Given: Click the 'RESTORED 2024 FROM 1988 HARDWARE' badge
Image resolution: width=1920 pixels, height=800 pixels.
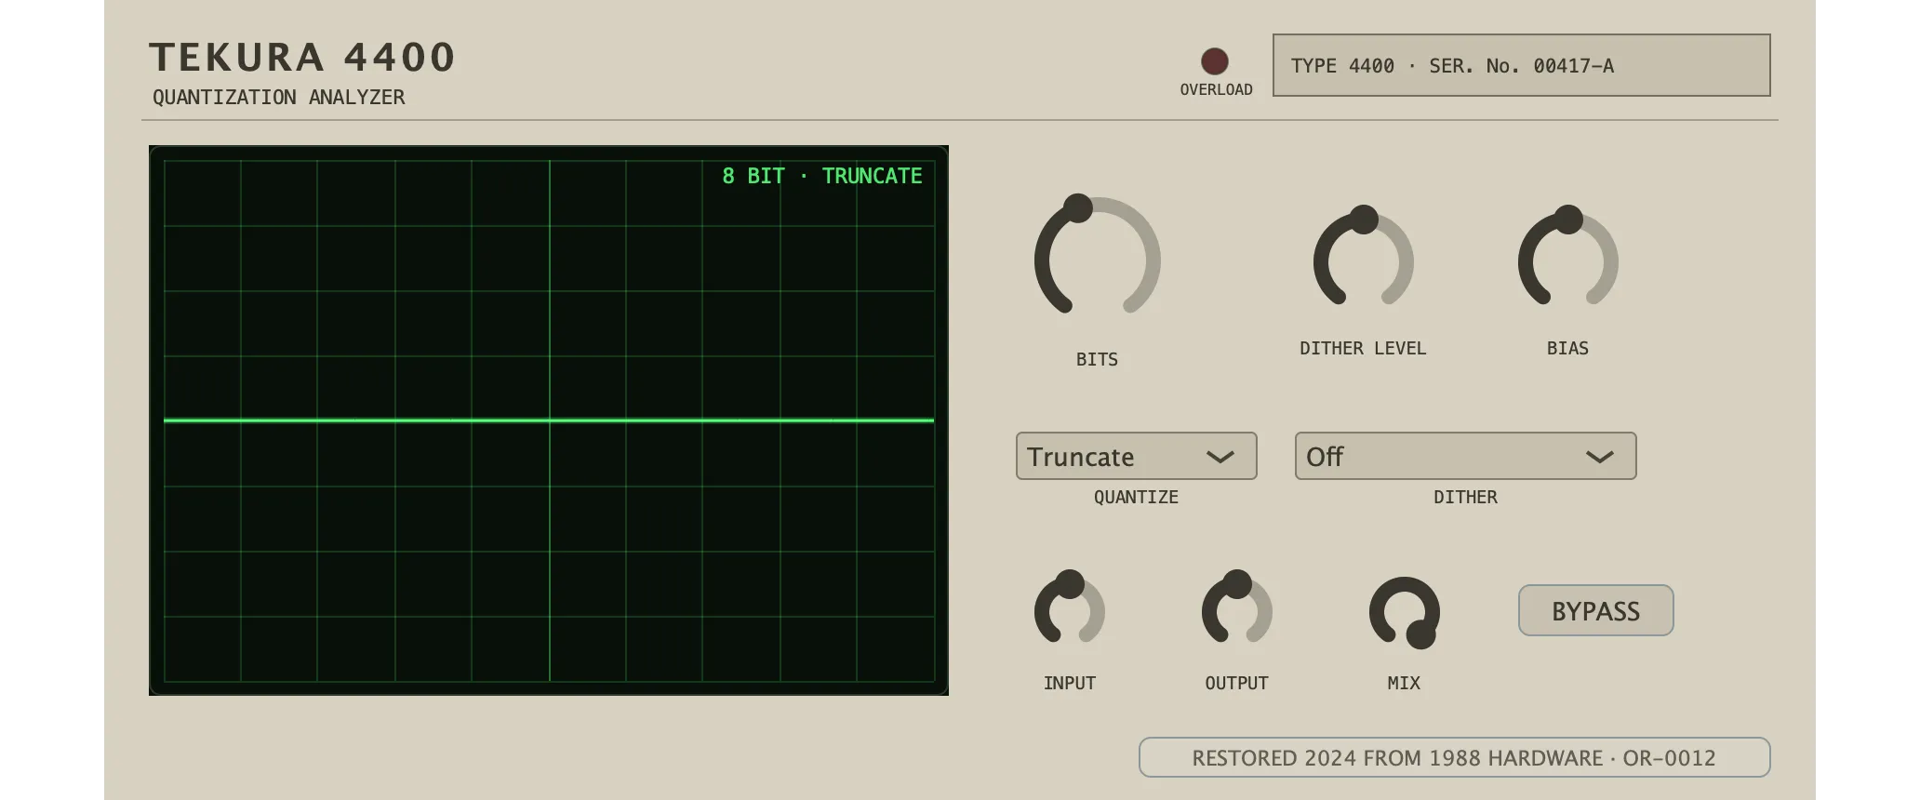Looking at the screenshot, I should click(x=1454, y=757).
